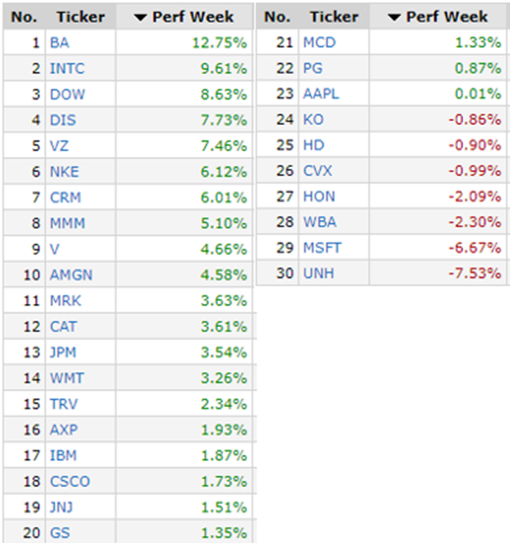Viewport: 510px width, 543px height.
Task: Open BA ticker link
Action: [x=59, y=43]
